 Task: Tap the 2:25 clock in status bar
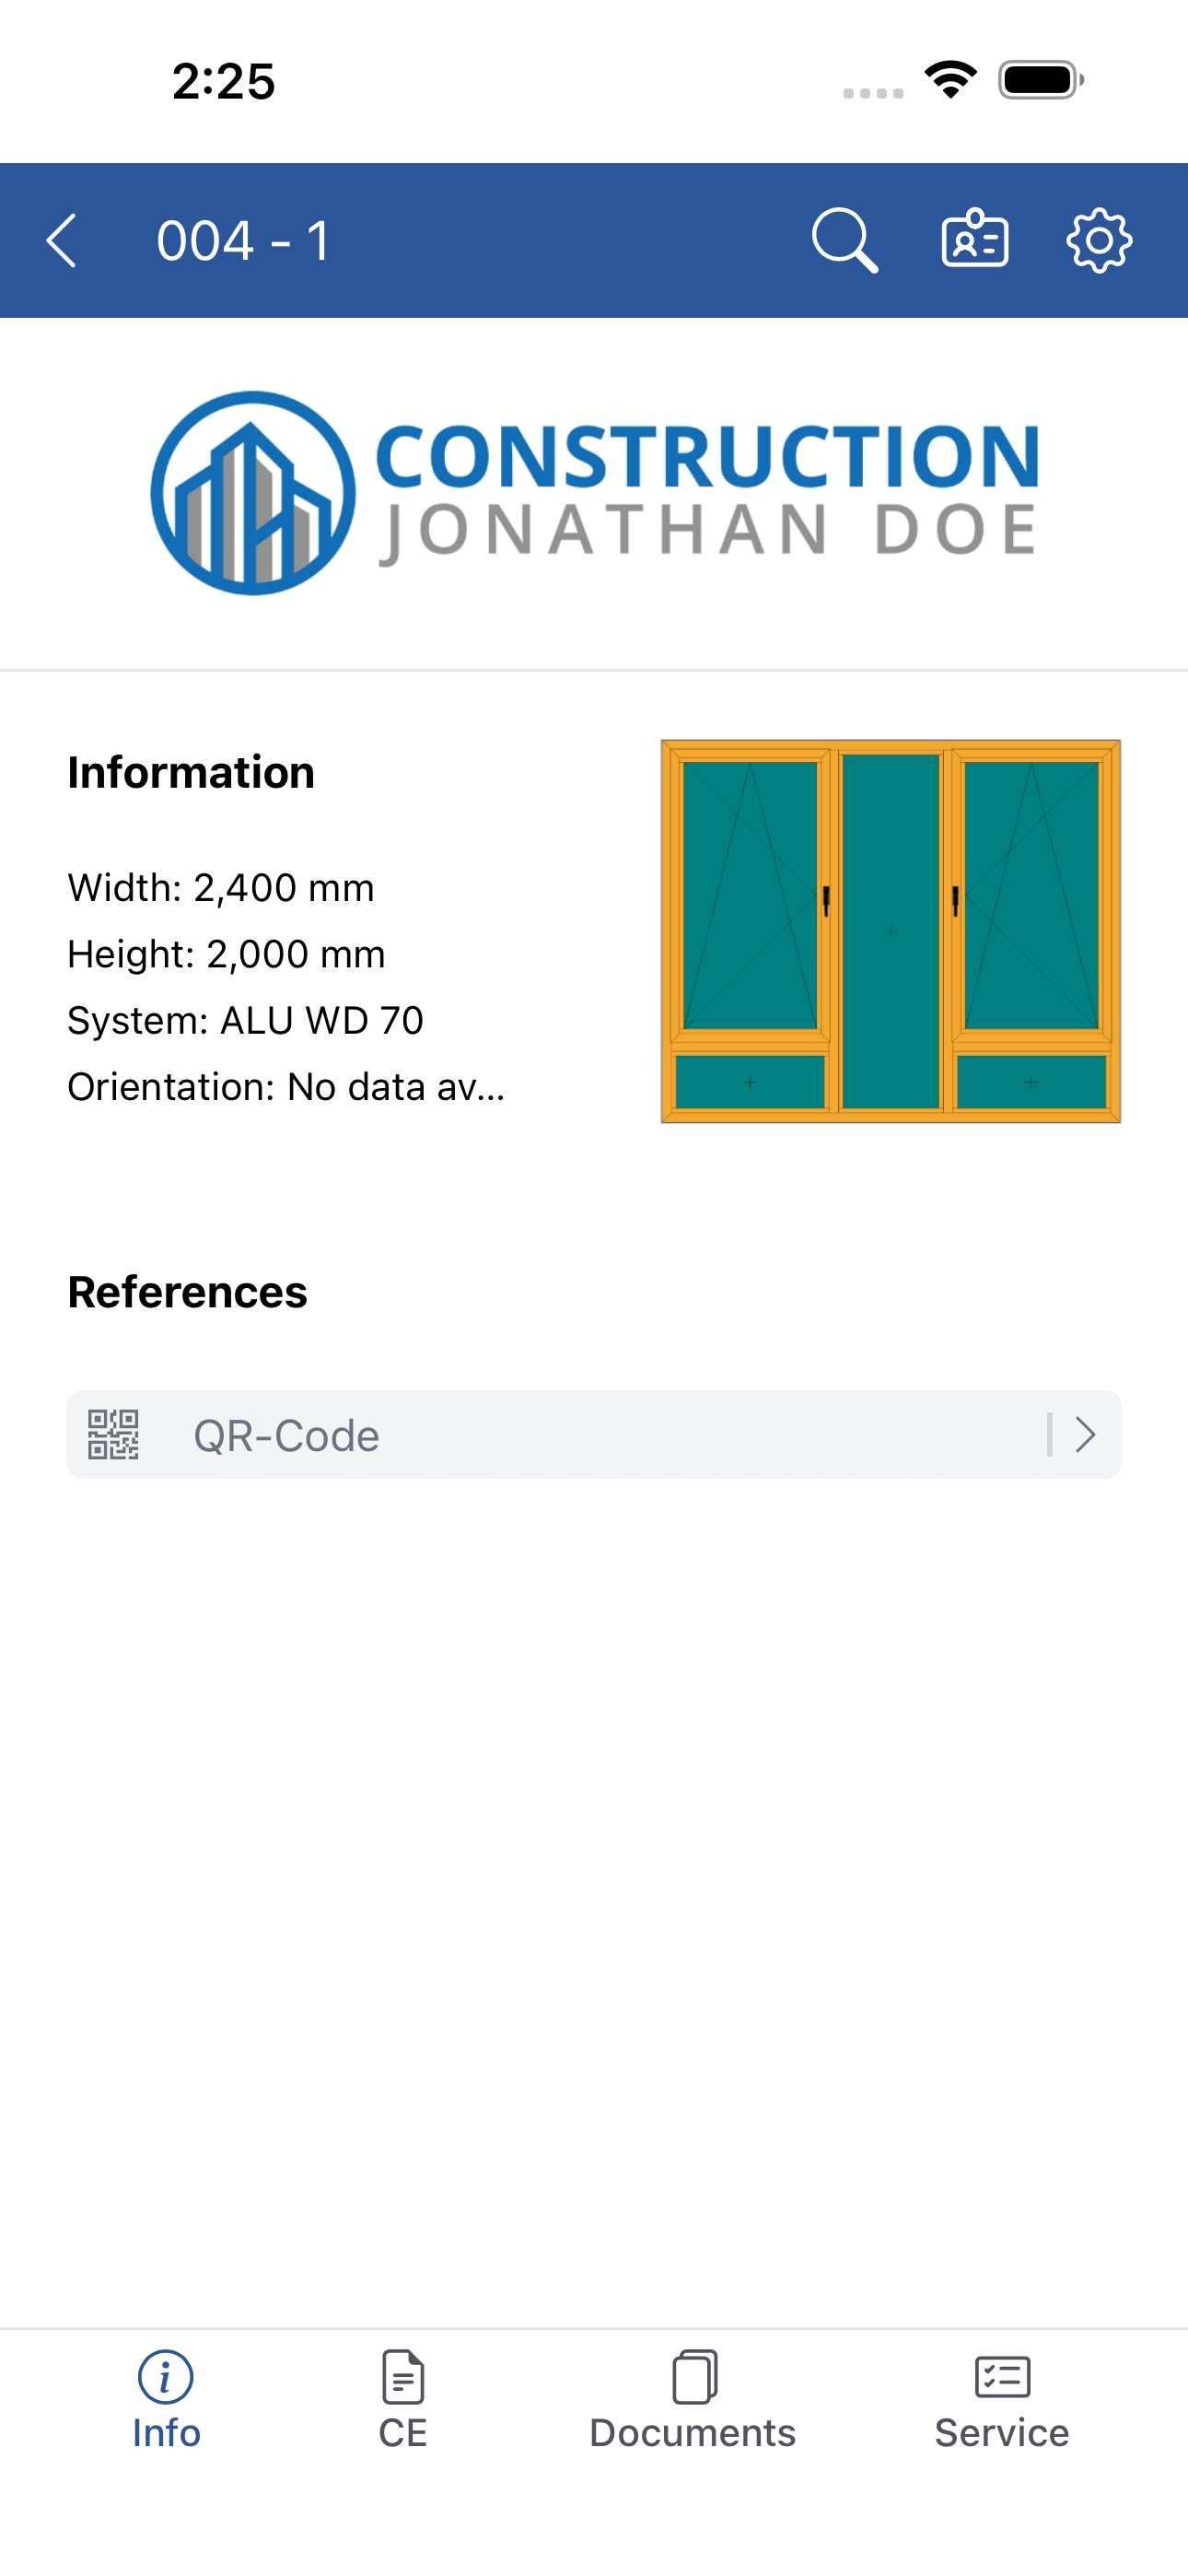[224, 81]
